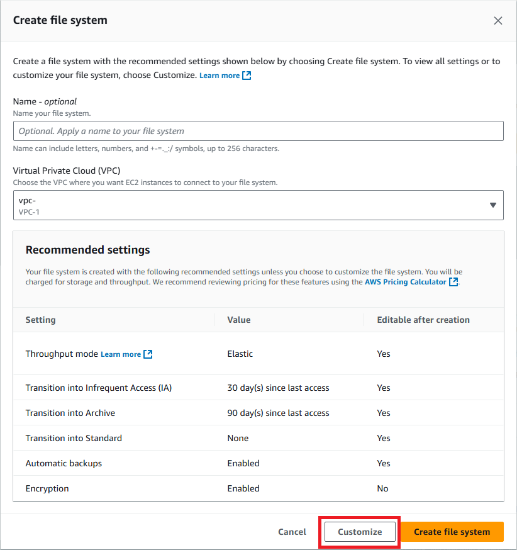Click the external link icon next to Throughput mode Learn more
Screen dimensions: 517x550
[148, 354]
